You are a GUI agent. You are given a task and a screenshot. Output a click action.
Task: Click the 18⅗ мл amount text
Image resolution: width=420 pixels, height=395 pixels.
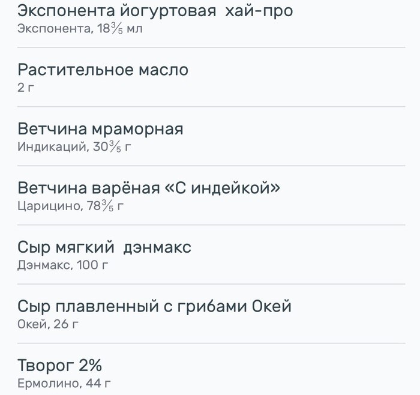click(x=120, y=28)
